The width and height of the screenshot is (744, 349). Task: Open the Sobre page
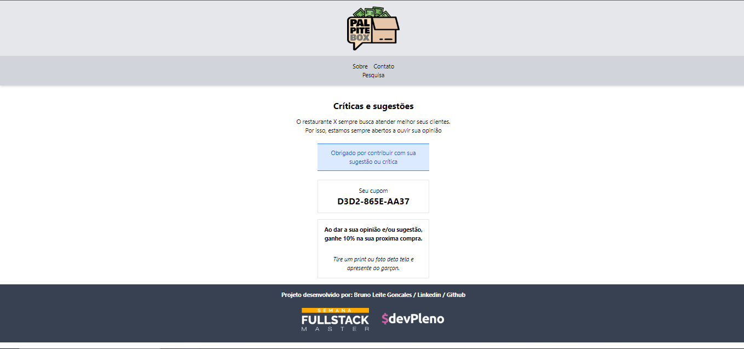click(360, 66)
